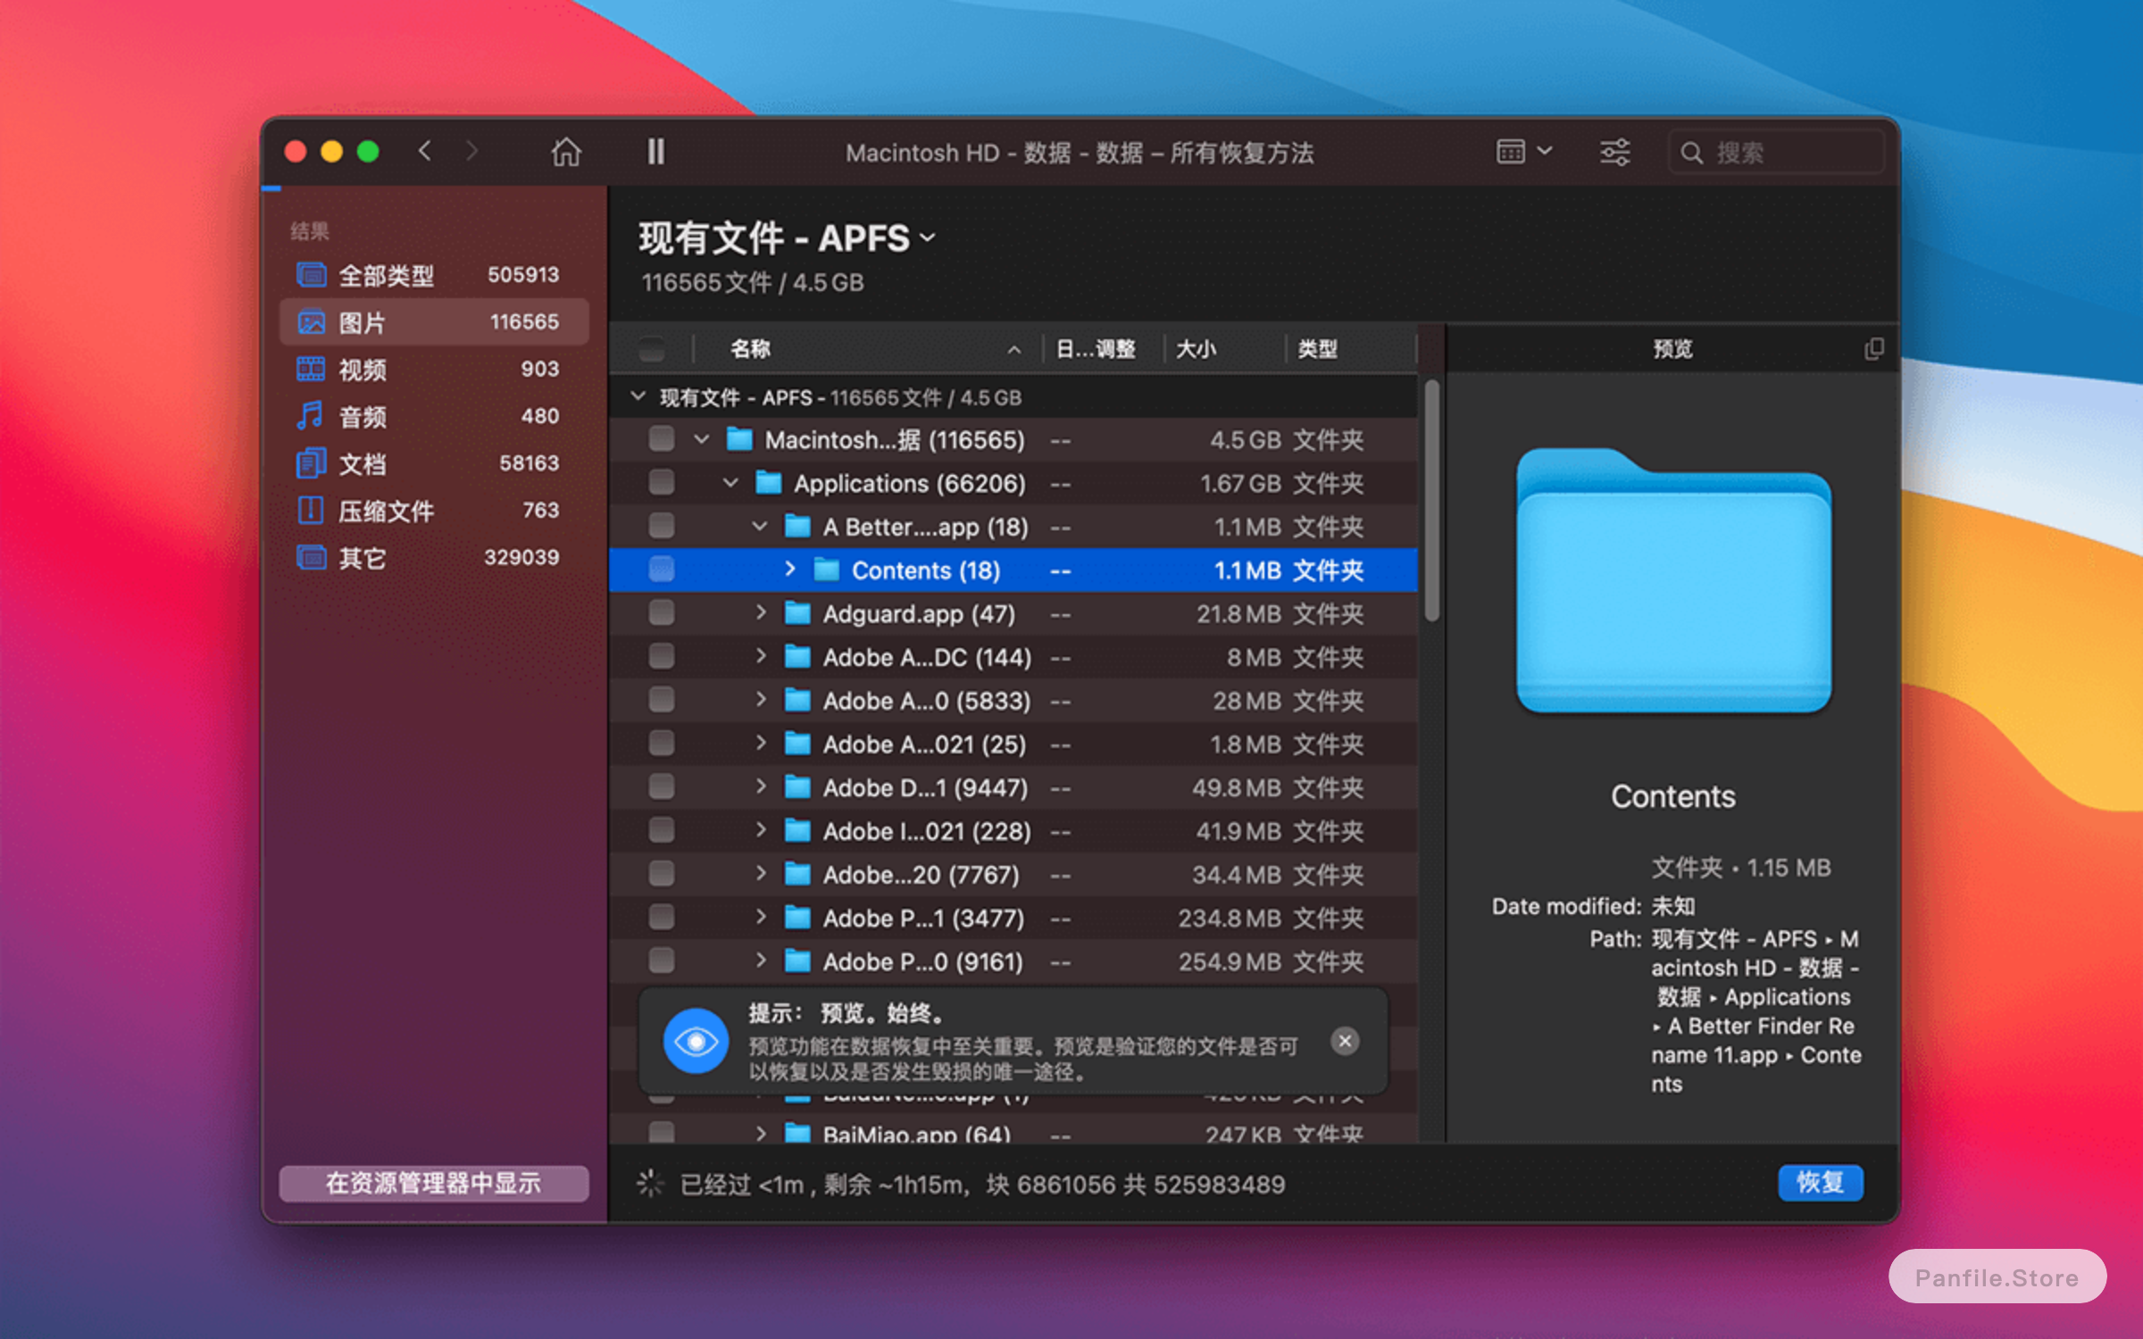Select 其它 category in sidebar

click(x=434, y=558)
